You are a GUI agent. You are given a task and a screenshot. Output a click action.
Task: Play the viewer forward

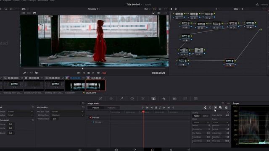(93, 73)
